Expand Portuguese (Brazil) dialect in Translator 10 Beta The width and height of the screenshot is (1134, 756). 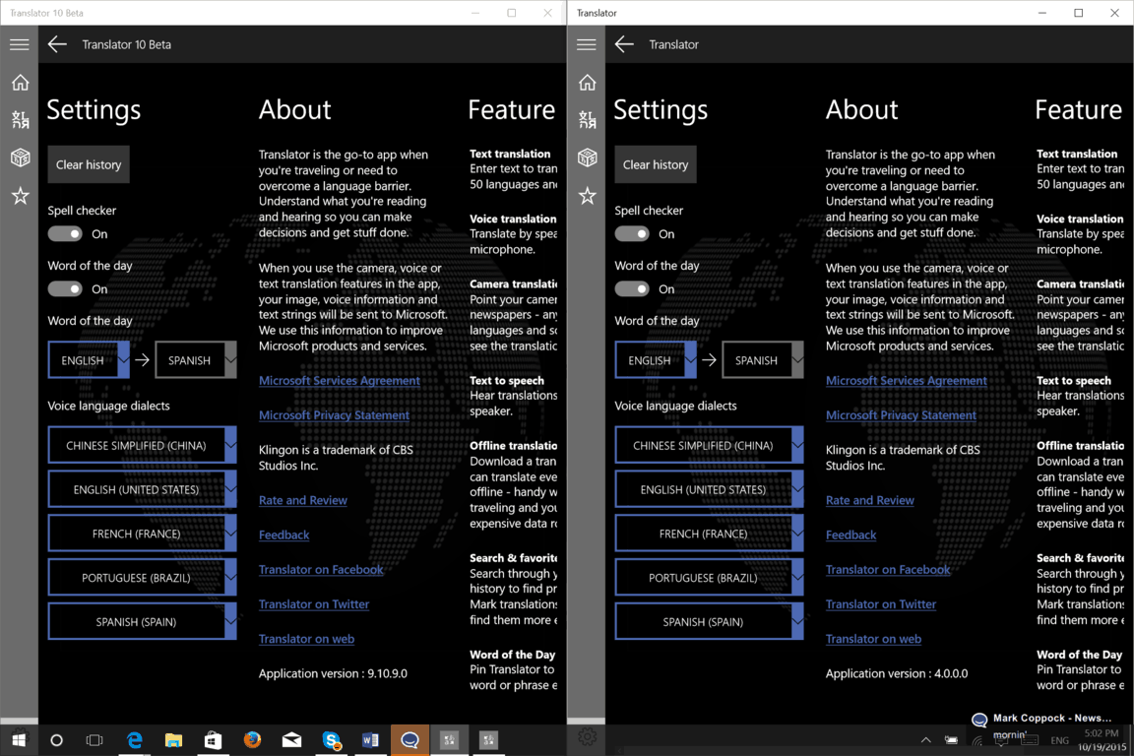[x=142, y=577]
